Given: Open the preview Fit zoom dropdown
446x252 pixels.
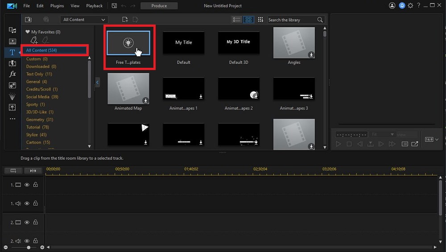Looking at the screenshot, I should point(383,134).
